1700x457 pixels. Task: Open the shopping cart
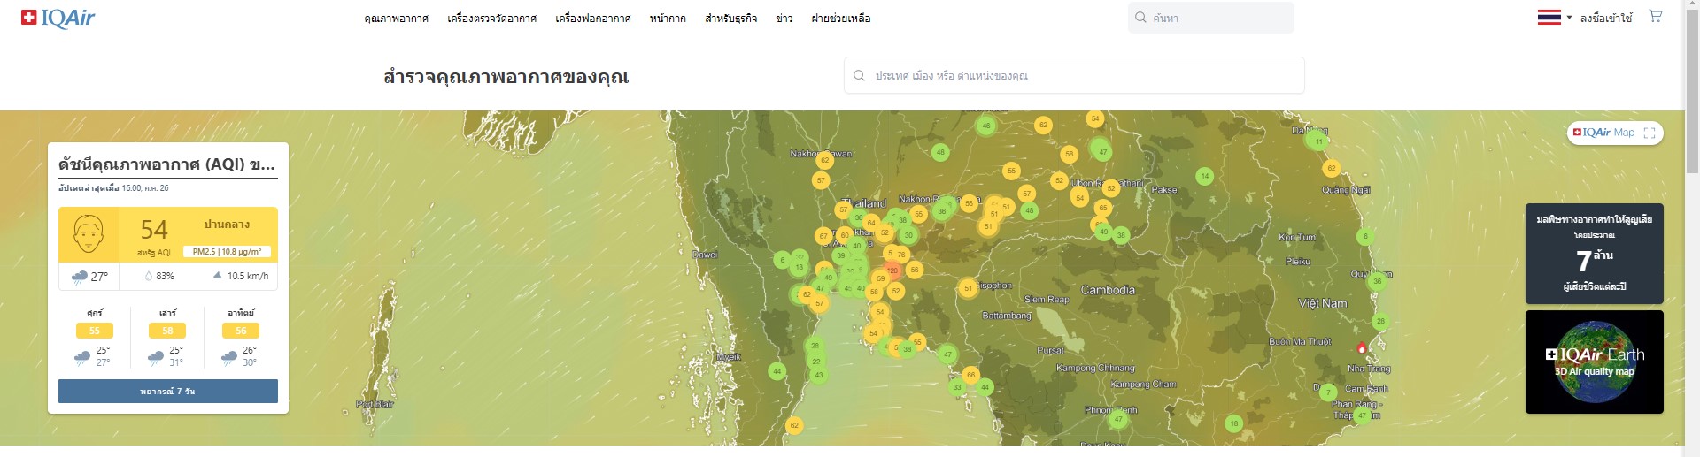(x=1655, y=17)
